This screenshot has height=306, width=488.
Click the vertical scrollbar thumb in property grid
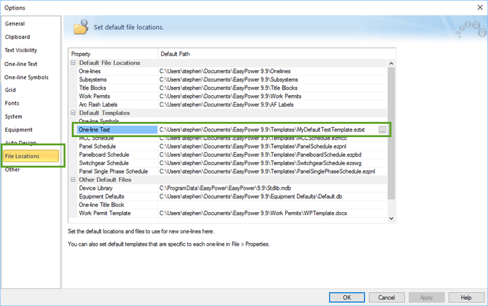pos(391,133)
